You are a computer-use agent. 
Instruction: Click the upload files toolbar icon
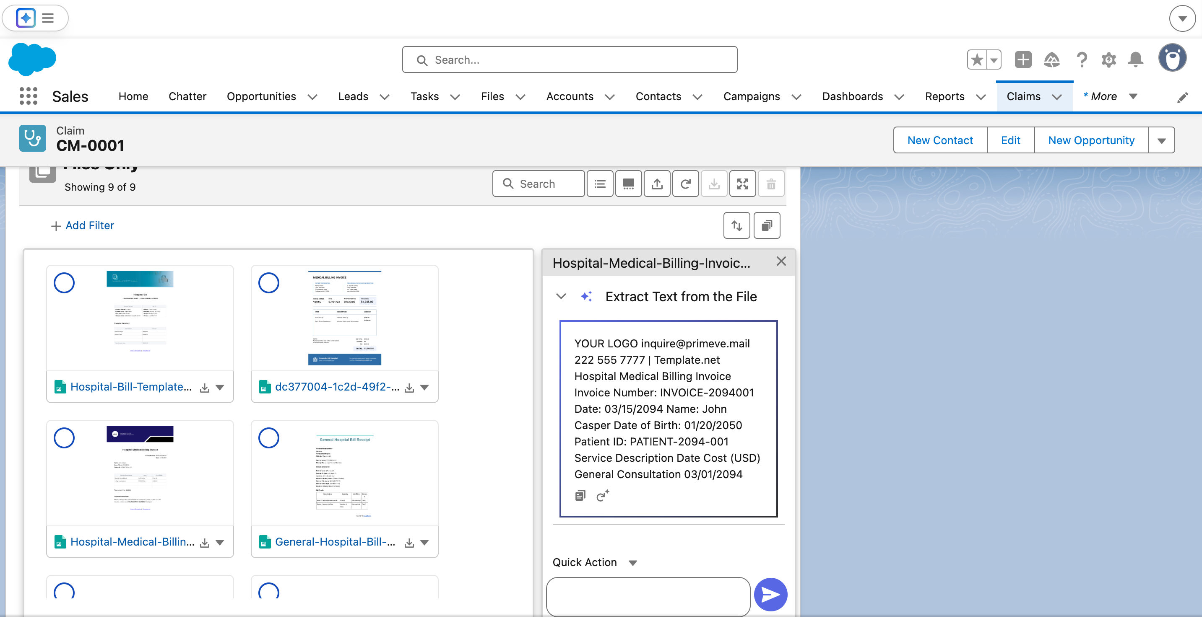657,184
